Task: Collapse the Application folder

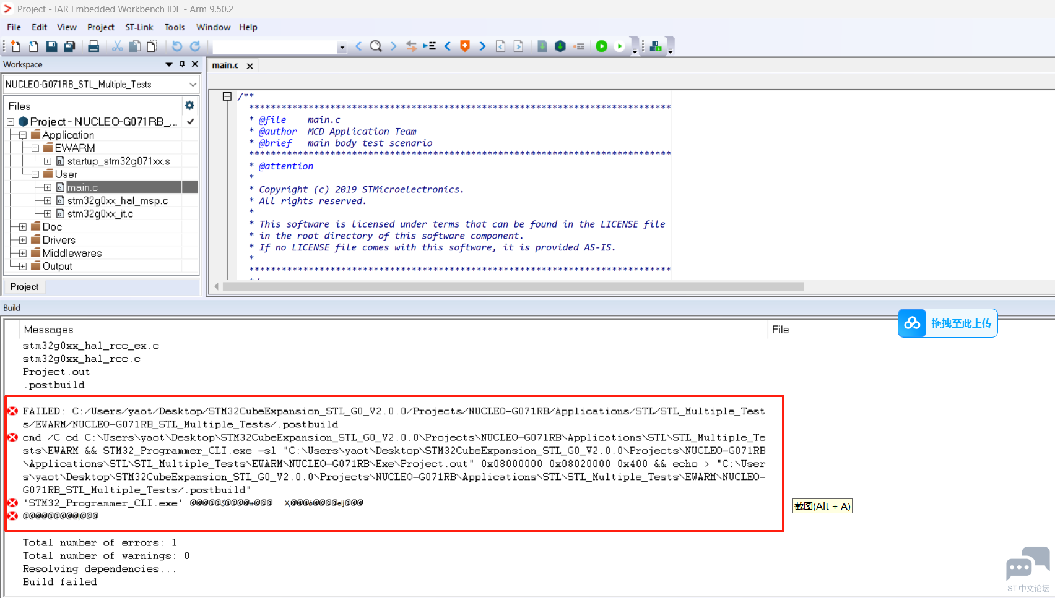Action: [23, 135]
